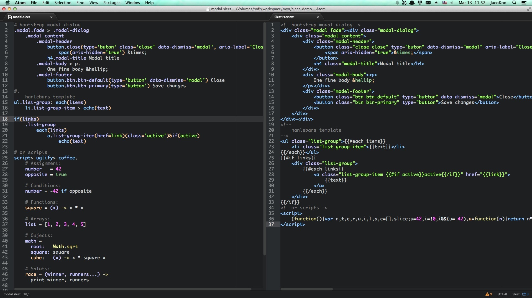Click '<h4 class="modal-title">' line in preview
Image resolution: width=532 pixels, height=298 pixels.
coord(369,63)
